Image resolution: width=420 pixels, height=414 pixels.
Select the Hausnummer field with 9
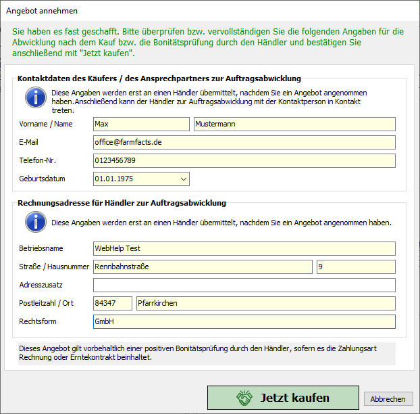(356, 267)
